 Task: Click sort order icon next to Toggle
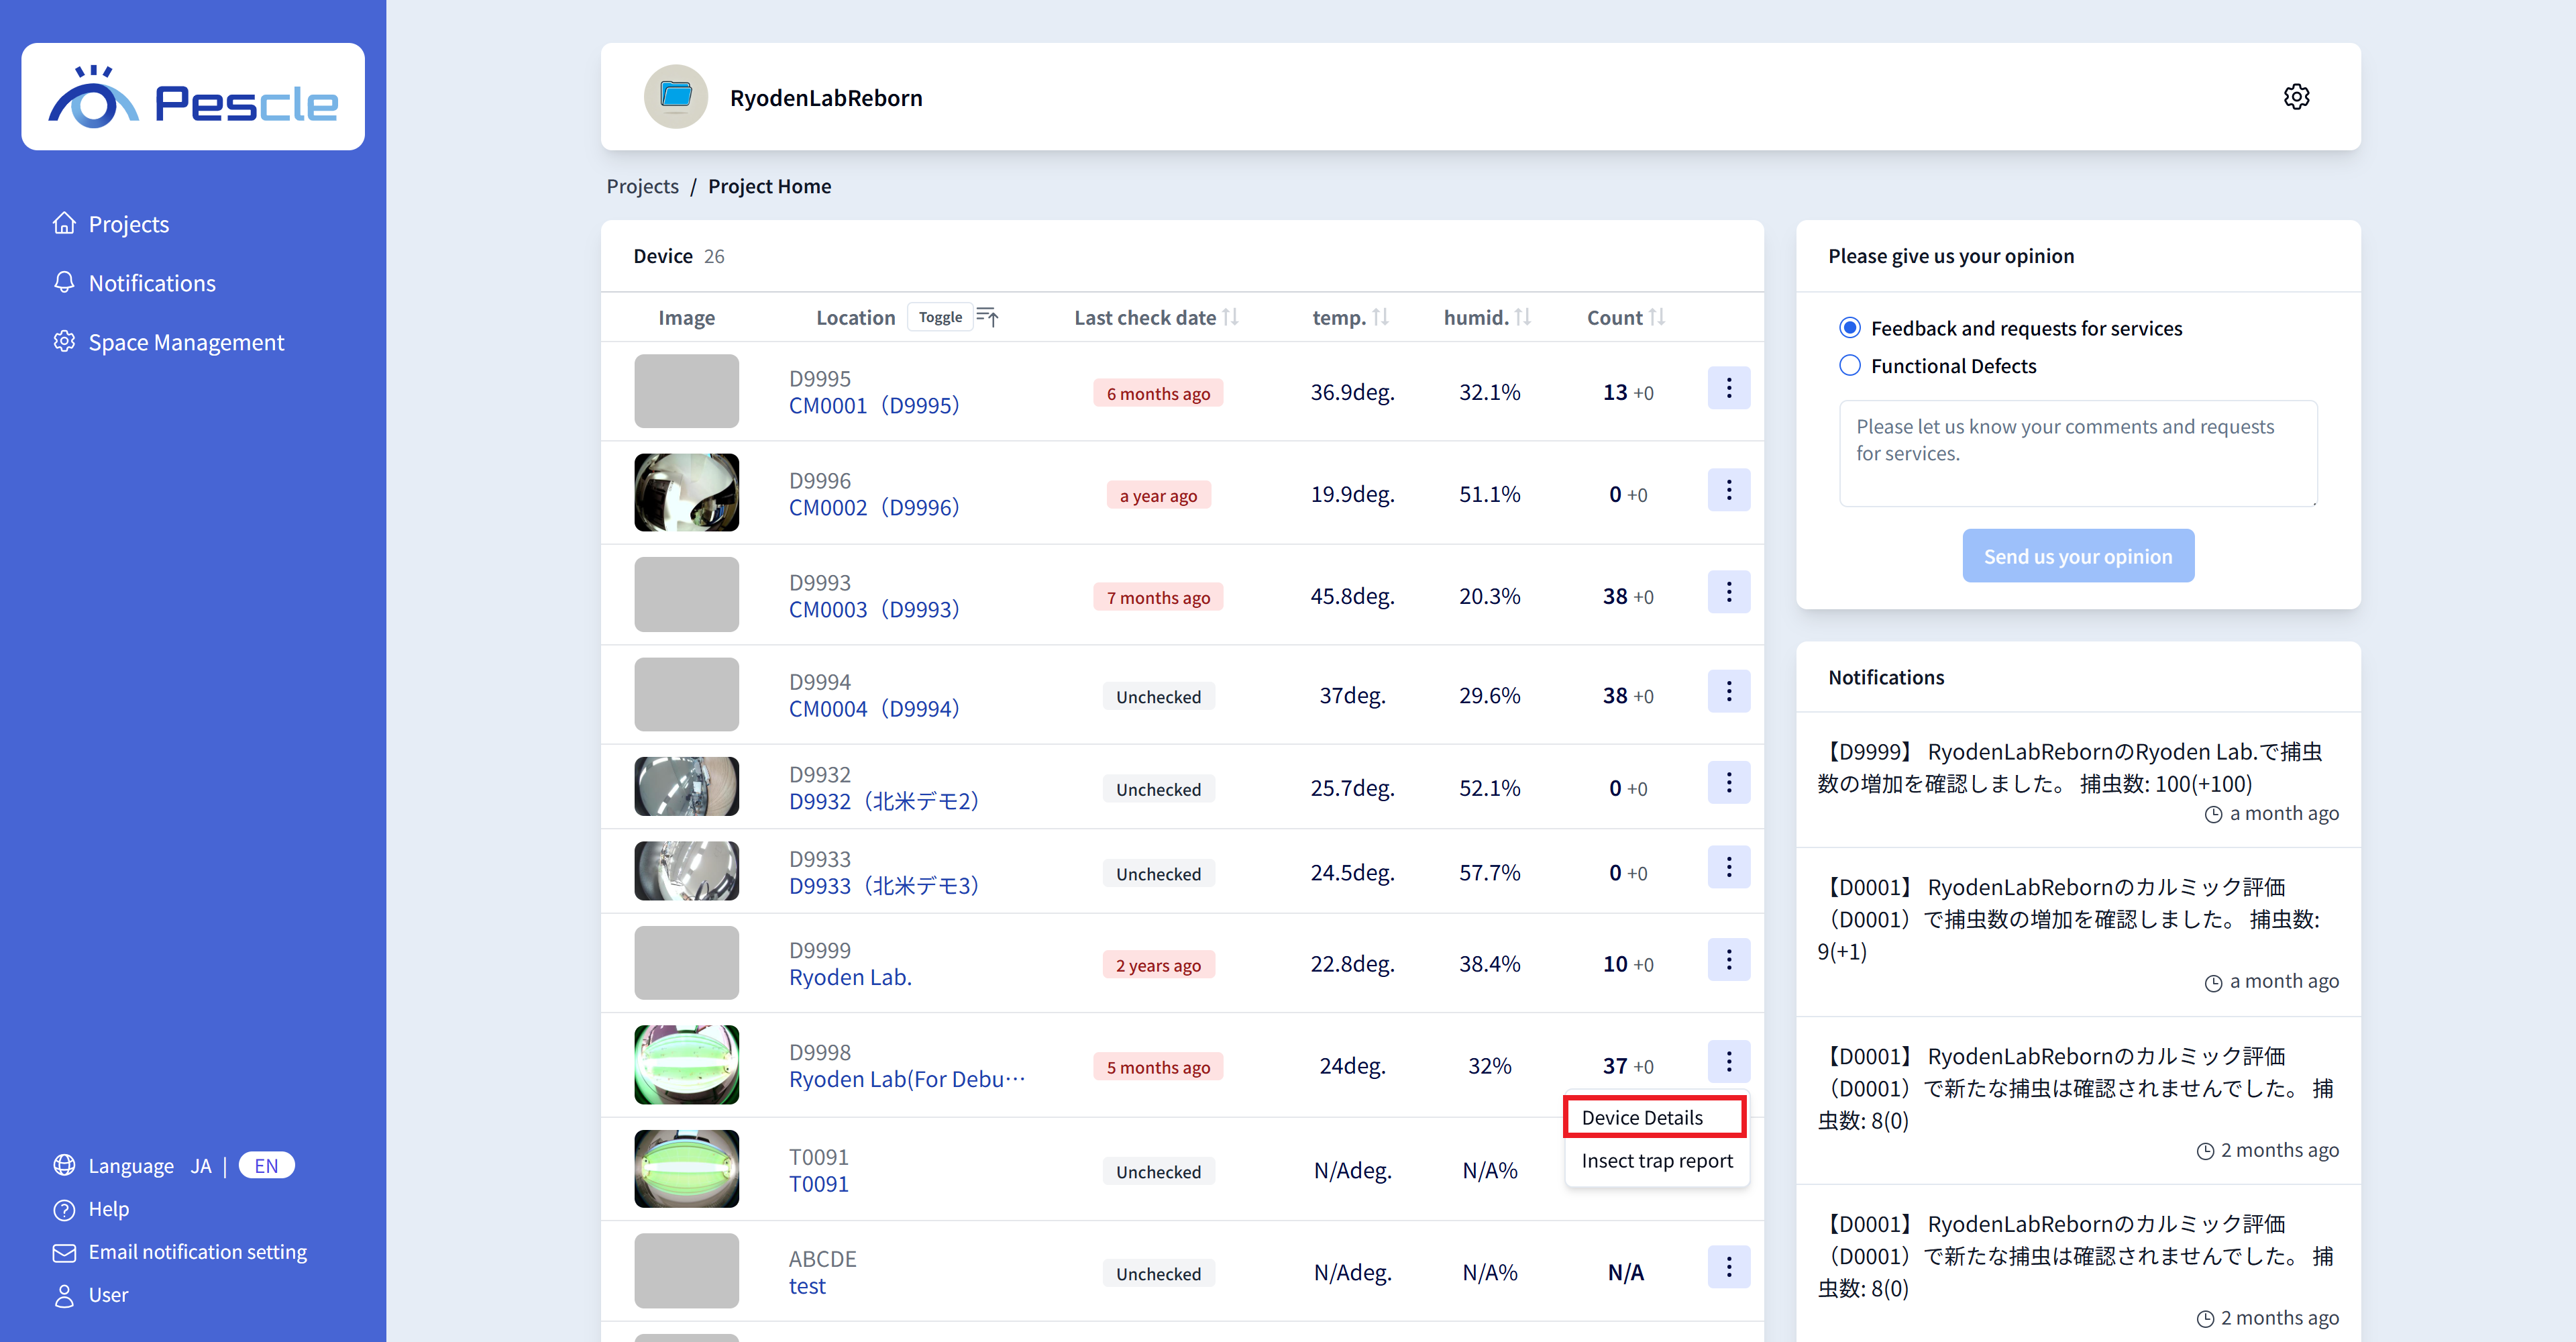click(987, 317)
